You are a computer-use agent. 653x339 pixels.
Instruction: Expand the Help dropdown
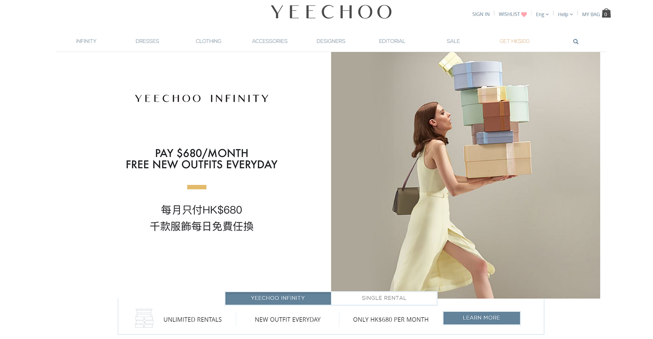pos(565,14)
